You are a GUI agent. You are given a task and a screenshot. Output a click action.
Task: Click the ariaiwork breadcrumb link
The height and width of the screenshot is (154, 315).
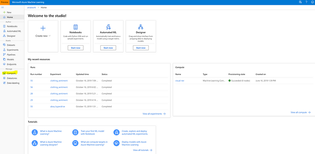pos(31,7)
